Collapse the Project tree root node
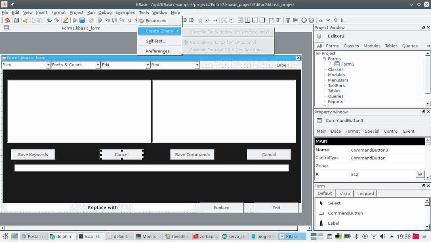431x242 pixels. (318, 53)
